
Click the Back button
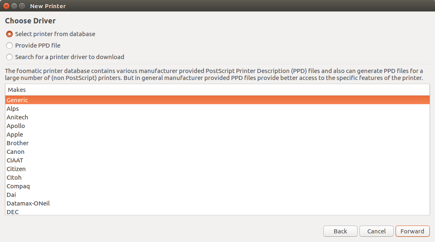click(x=340, y=231)
